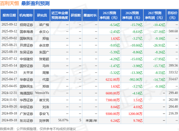The image size is (179, 131).
Task: Click the 2025-07-12 report date
Action: tap(9, 59)
